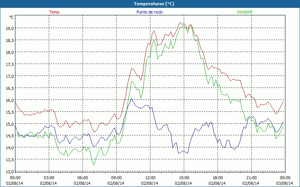Click the 19,0 y-axis value
Viewport: 300px width, 187px height.
point(10,28)
